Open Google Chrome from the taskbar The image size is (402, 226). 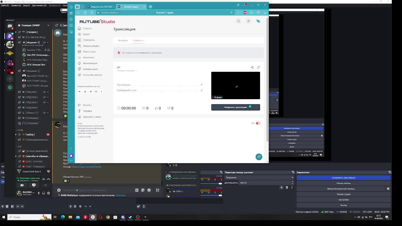coord(108,217)
